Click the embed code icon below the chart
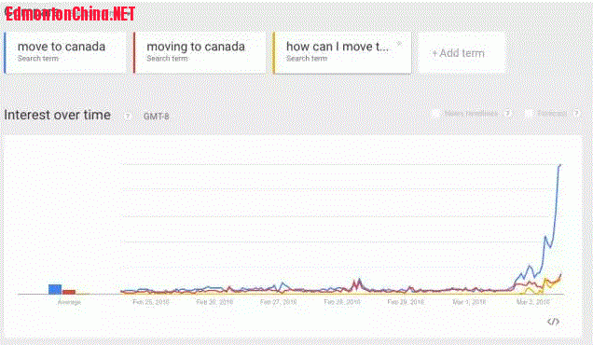This screenshot has height=345, width=593. tap(553, 322)
